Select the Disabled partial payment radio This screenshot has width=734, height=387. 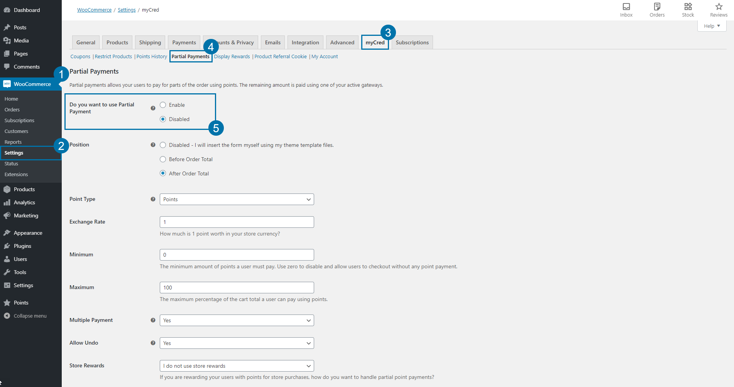click(163, 119)
